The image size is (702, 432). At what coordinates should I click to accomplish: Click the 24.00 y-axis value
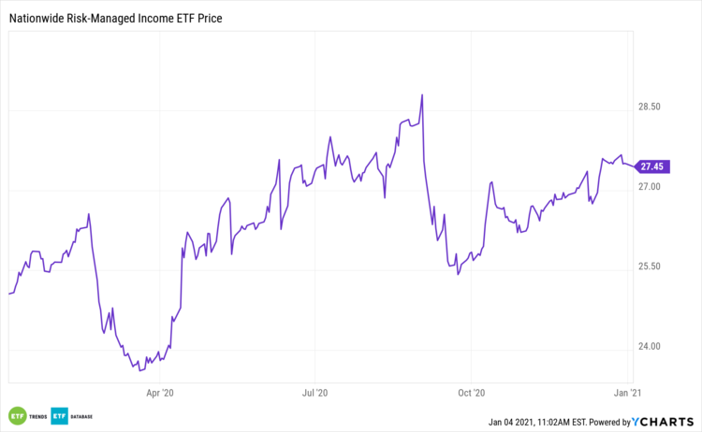(x=649, y=346)
